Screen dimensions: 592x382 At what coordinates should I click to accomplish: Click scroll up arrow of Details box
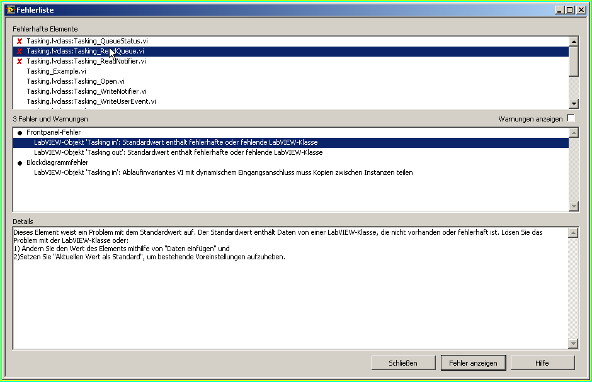point(573,233)
